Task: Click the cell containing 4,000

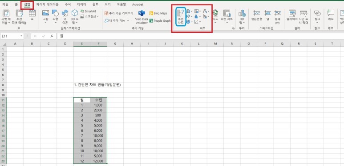Action: 98,120
